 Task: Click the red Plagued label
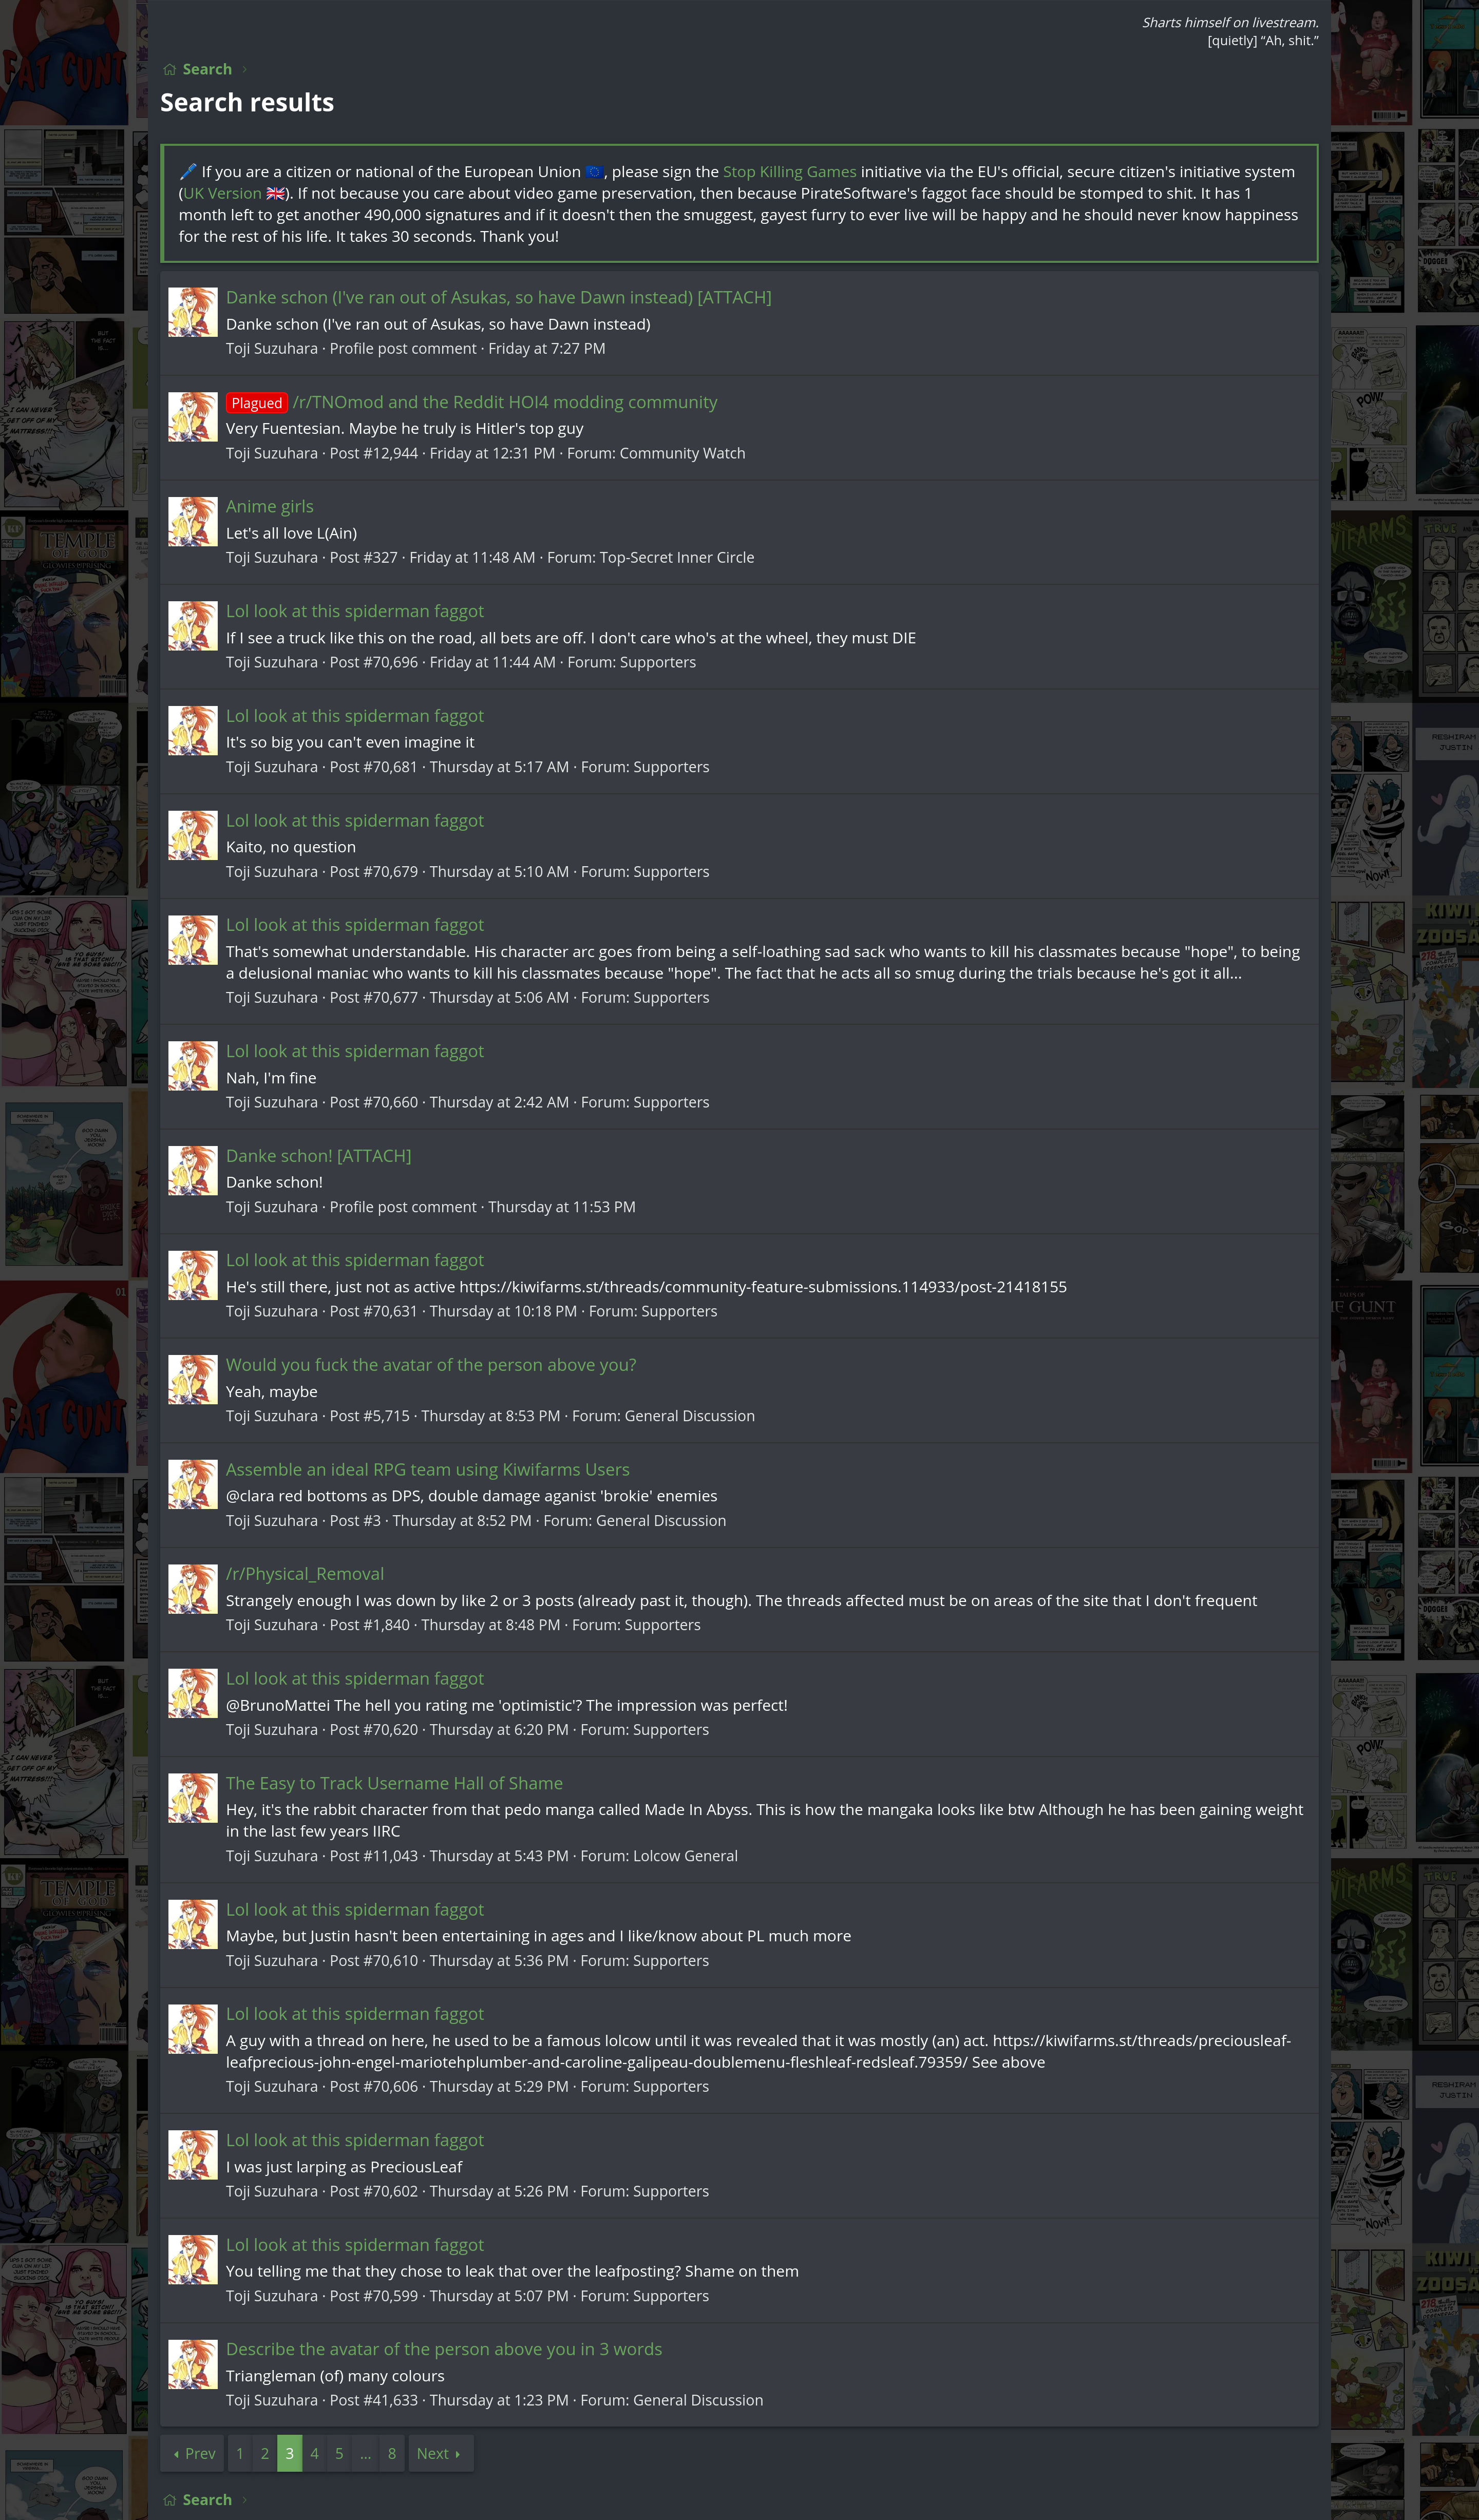(257, 403)
